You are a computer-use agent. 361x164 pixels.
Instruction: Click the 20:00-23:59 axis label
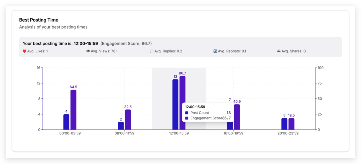pyautogui.click(x=288, y=133)
